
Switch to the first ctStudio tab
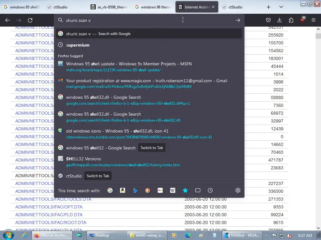coord(65,7)
